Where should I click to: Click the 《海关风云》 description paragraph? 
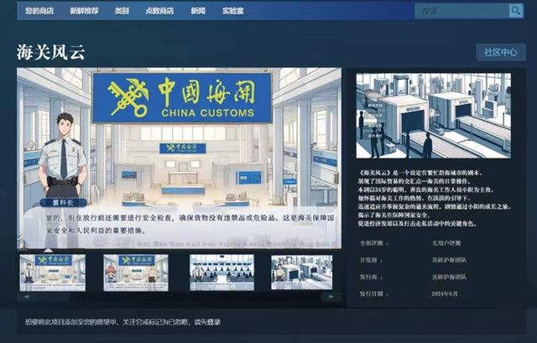click(x=435, y=198)
